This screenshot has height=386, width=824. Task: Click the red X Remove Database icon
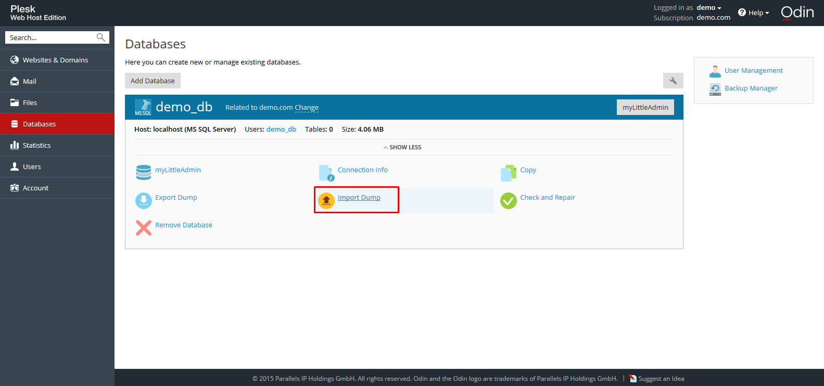(x=144, y=228)
